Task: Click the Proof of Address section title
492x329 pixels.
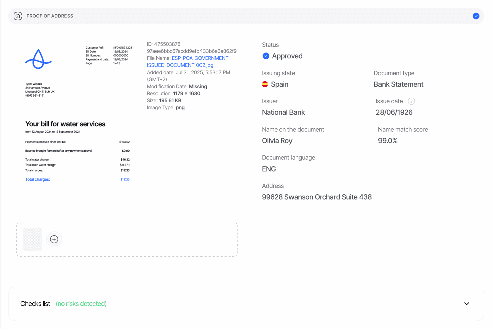Action: tap(50, 16)
